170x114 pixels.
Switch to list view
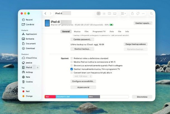pos(104,13)
